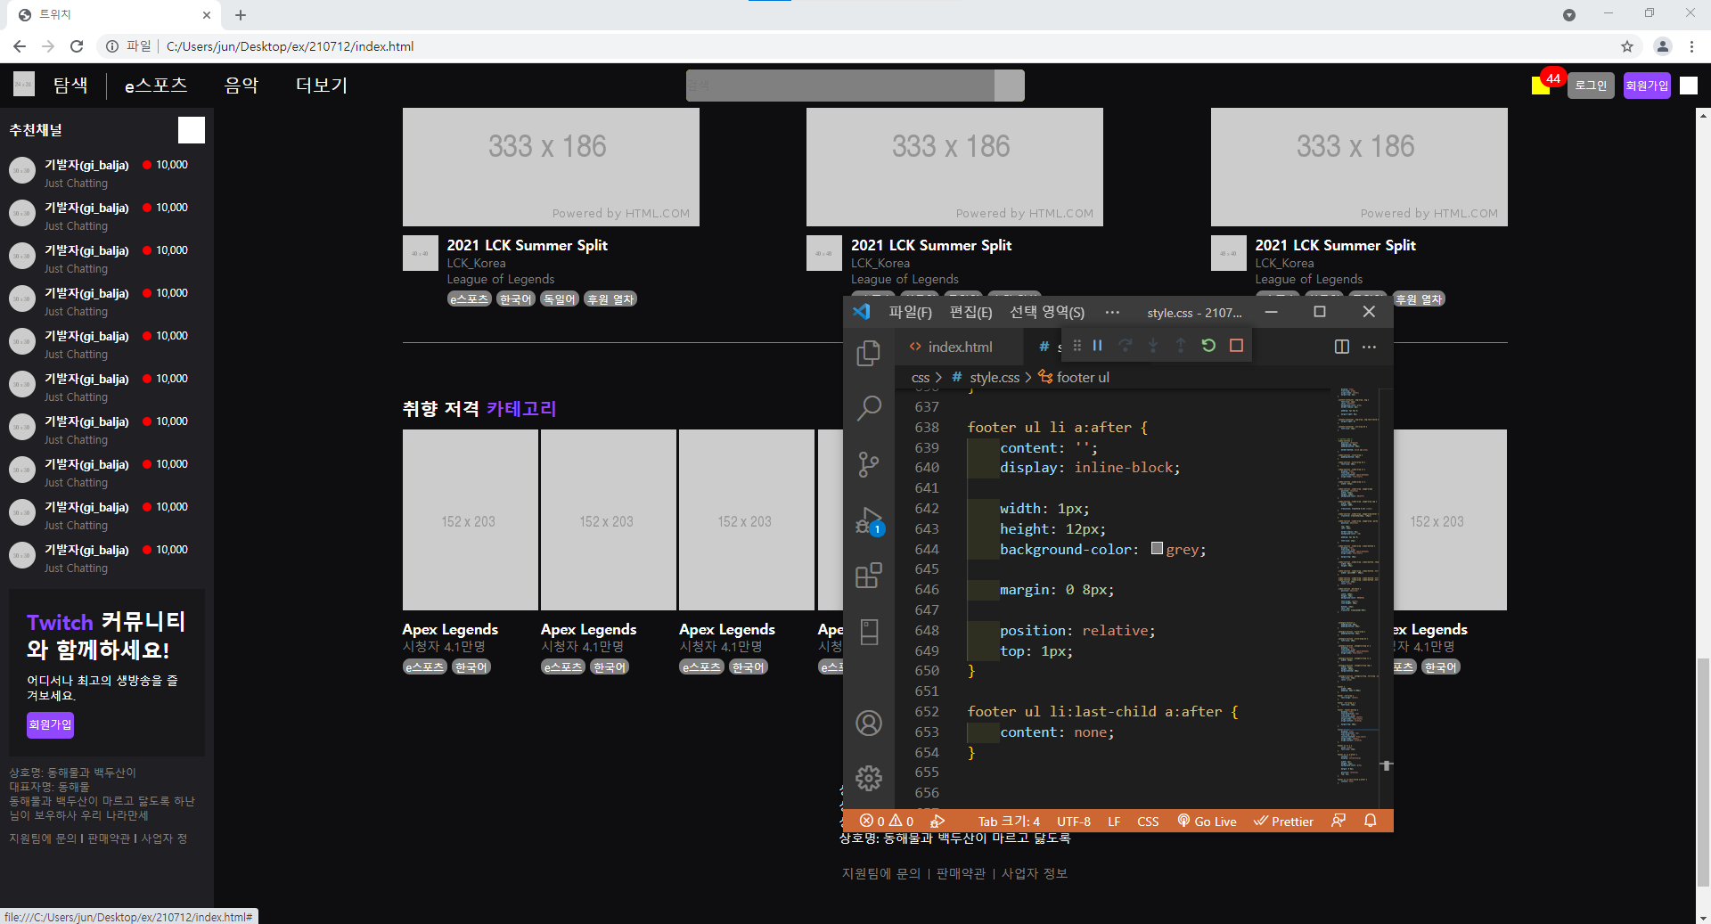
Task: Click the grey color swatch in the CSS code
Action: coord(1157,549)
